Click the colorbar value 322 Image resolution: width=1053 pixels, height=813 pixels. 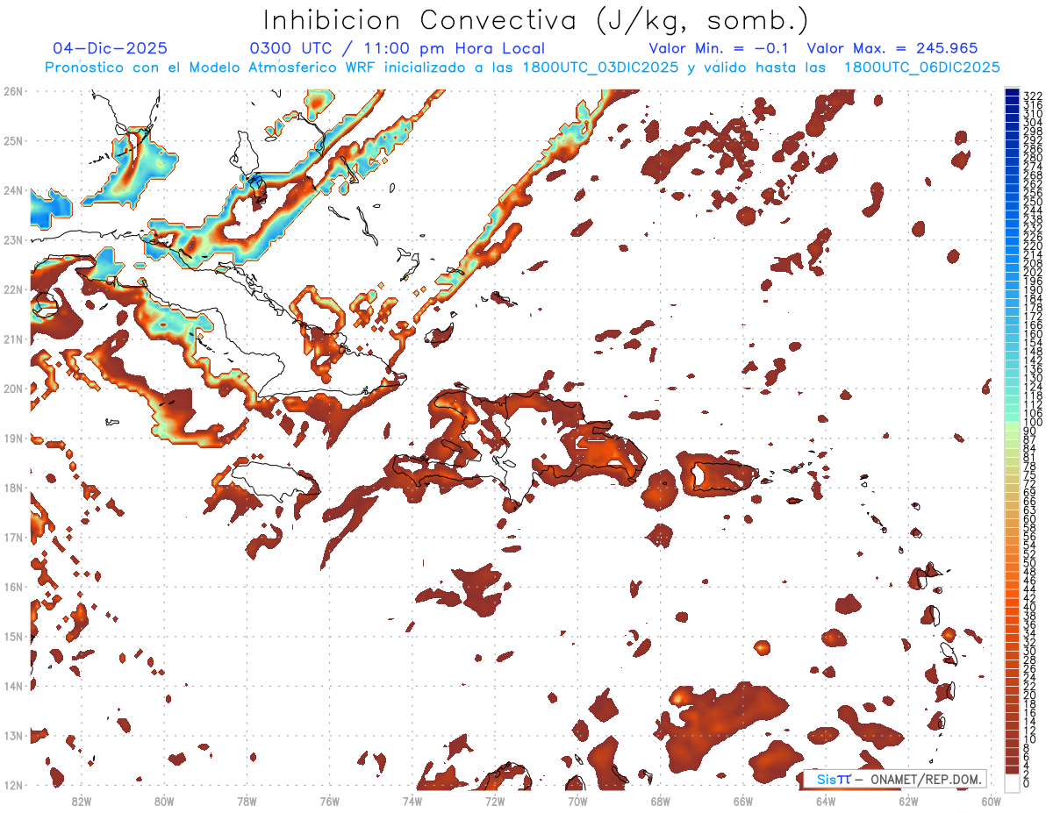pyautogui.click(x=1033, y=95)
